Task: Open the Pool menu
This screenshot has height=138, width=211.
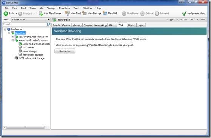Action: (23, 8)
